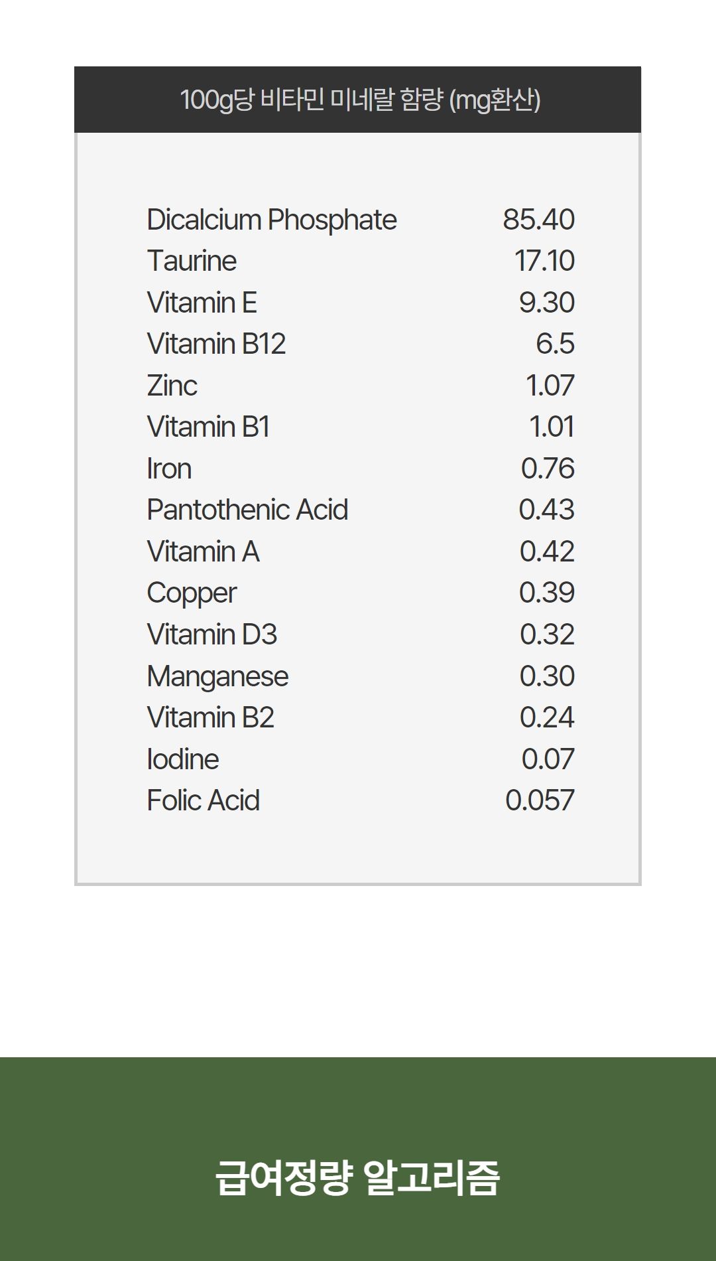Viewport: 716px width, 1261px height.
Task: Select the Vitamin E label
Action: click(x=202, y=303)
